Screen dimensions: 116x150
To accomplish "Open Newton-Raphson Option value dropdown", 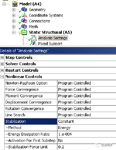I will [x=87, y=83].
